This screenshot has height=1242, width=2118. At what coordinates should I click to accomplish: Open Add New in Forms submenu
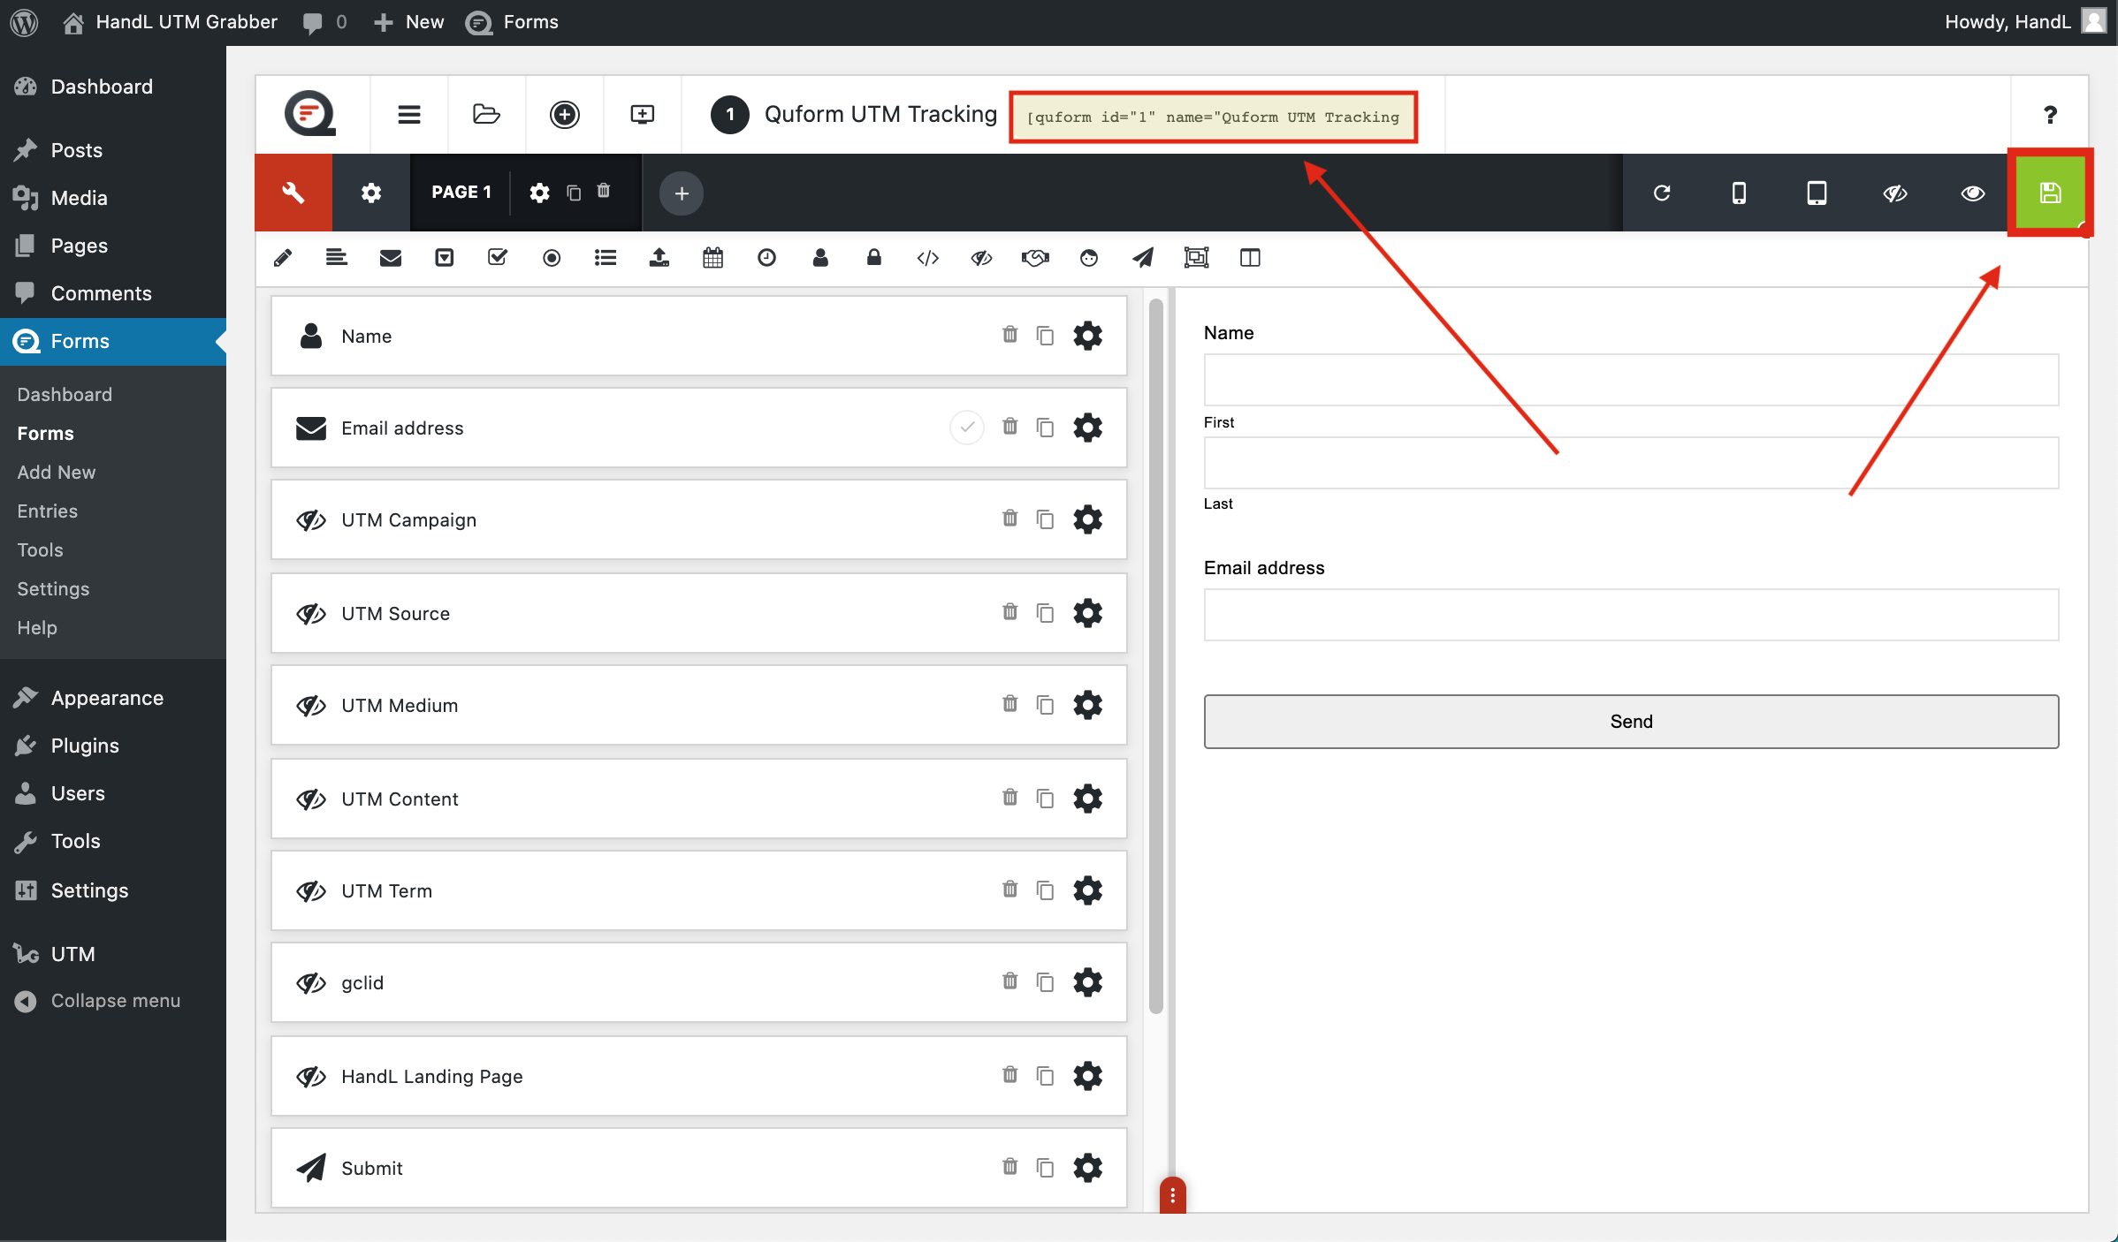point(56,472)
